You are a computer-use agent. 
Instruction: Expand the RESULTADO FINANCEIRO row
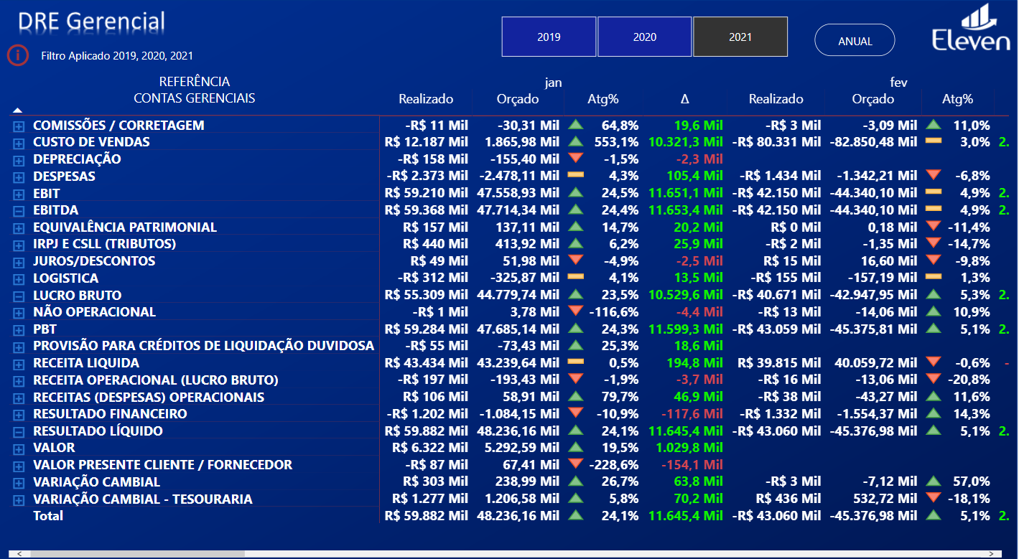pyautogui.click(x=19, y=414)
